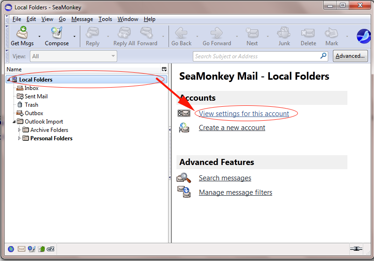Click the manage message filters icon
The width and height of the screenshot is (374, 261).
coord(184,192)
